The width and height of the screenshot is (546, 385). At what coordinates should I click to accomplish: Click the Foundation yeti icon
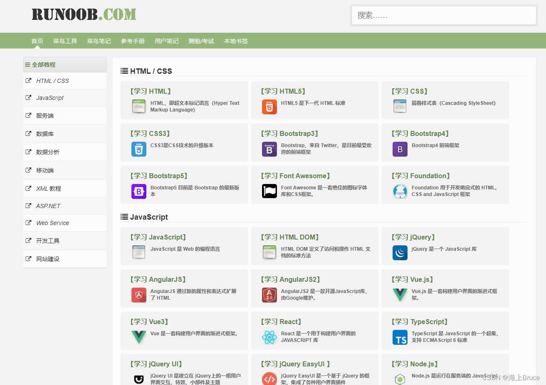[400, 191]
